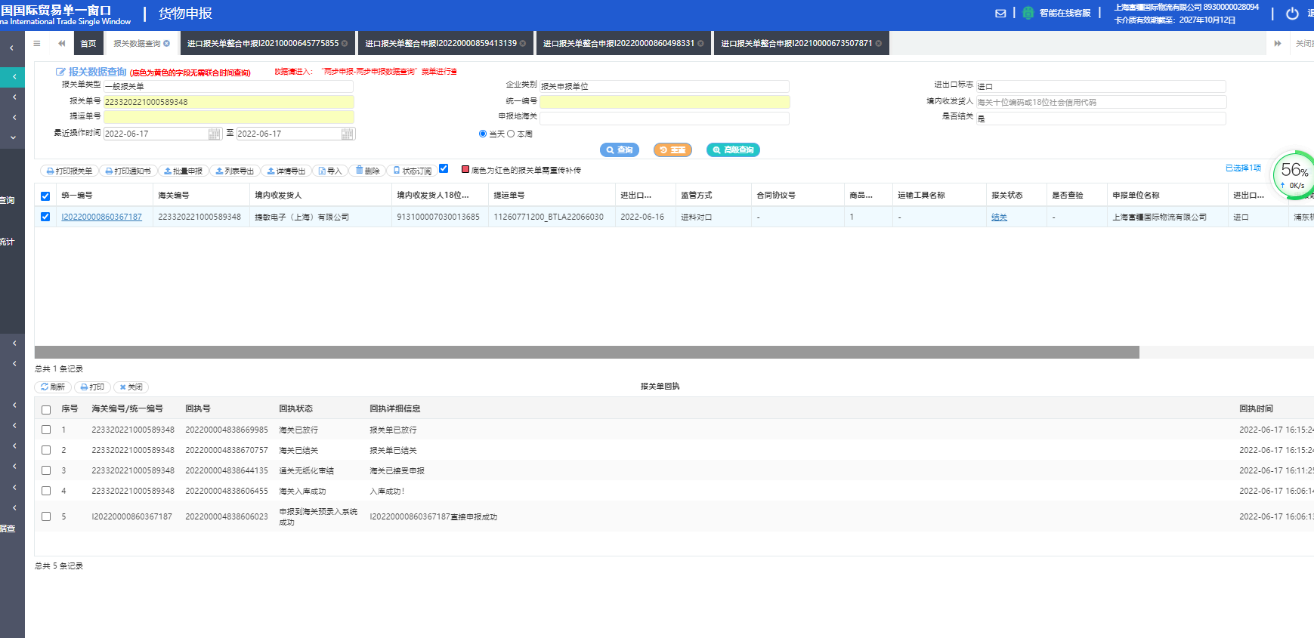Open the 申报地海关 dropdown field
This screenshot has width=1314, height=638.
point(664,118)
